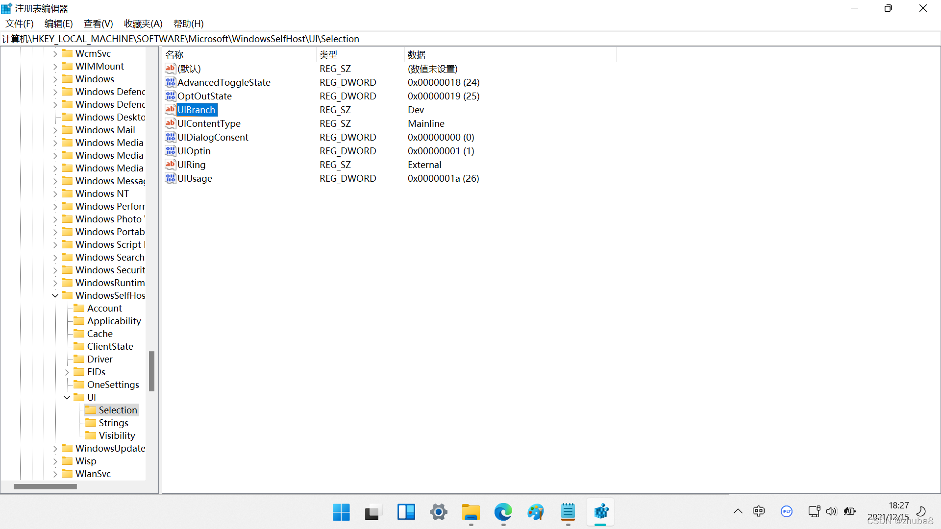Expand the Wisp tree node

click(55, 461)
